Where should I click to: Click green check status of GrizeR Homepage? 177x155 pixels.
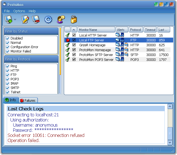click(x=67, y=45)
